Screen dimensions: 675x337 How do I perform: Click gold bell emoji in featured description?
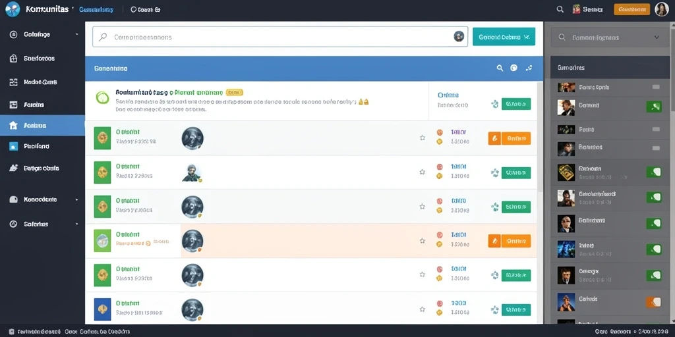tap(364, 102)
